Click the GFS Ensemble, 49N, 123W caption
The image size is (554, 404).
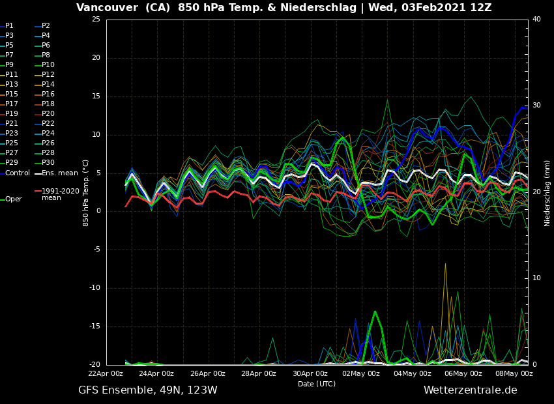(x=148, y=390)
